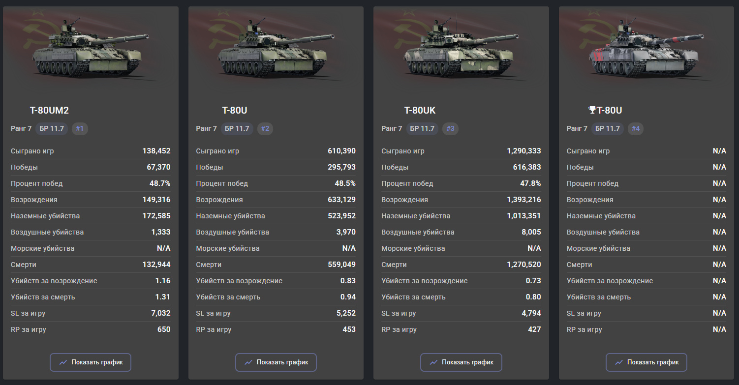Click the #1 position badge
The width and height of the screenshot is (739, 385).
(x=80, y=129)
